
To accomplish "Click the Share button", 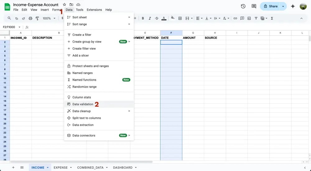I will click(270, 6).
